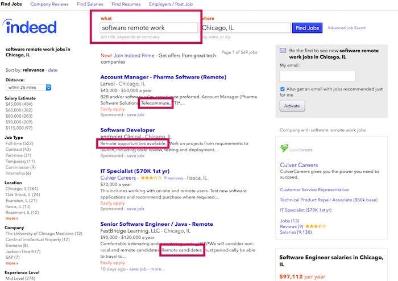Open Customer Service Representative job link
This screenshot has width=398, height=281.
coord(314,189)
